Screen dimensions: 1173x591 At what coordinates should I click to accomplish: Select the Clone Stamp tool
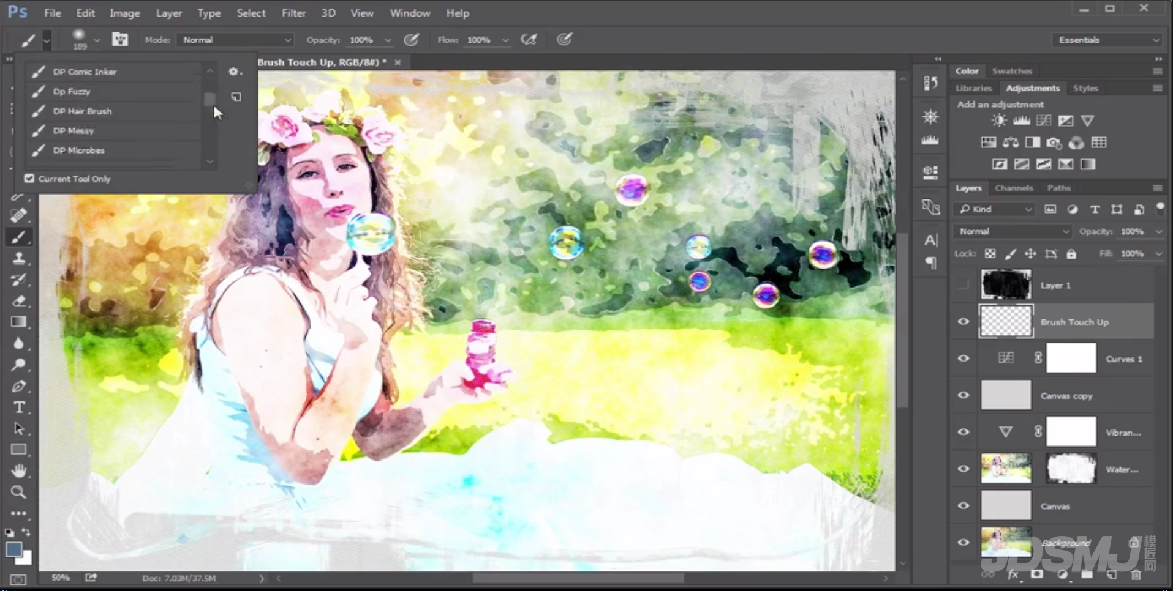18,258
